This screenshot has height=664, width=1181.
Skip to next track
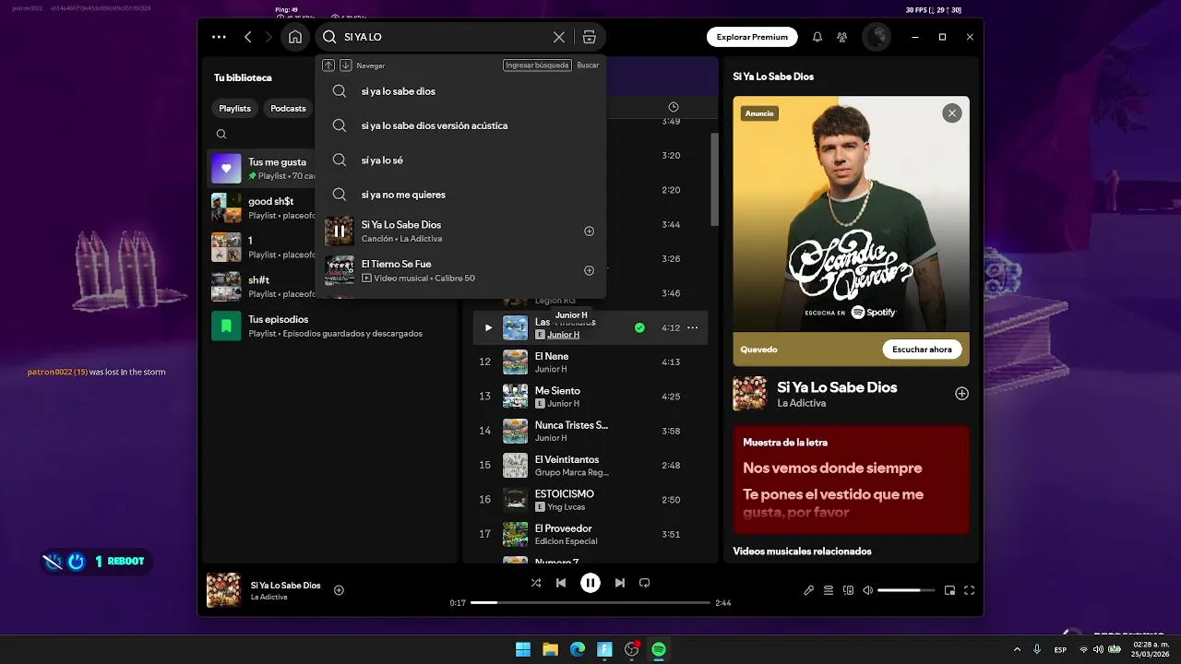click(620, 583)
